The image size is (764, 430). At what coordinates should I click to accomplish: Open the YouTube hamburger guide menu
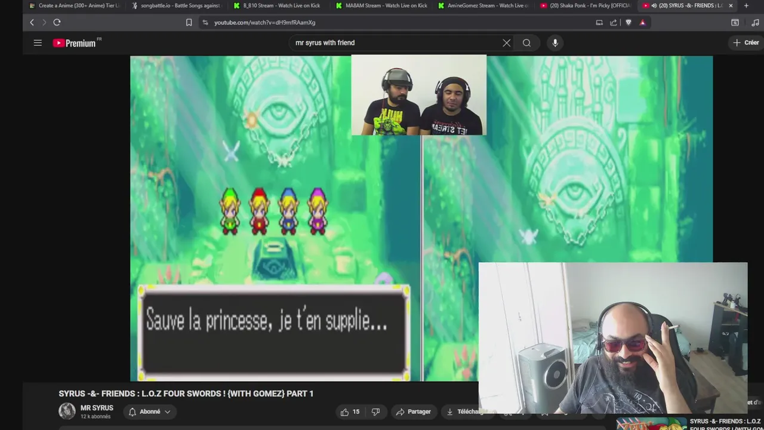point(38,42)
